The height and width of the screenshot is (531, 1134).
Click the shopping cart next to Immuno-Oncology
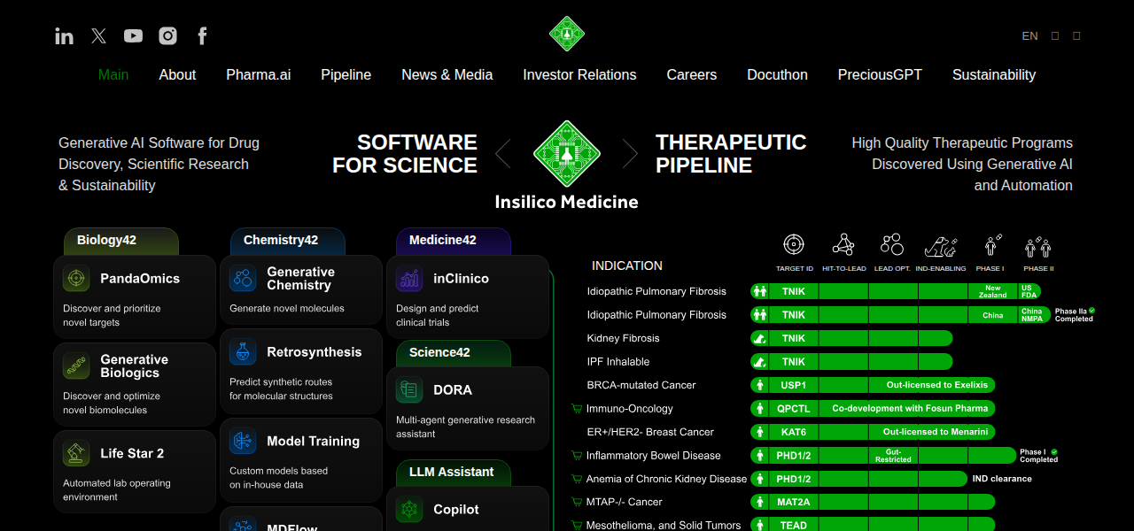click(575, 408)
